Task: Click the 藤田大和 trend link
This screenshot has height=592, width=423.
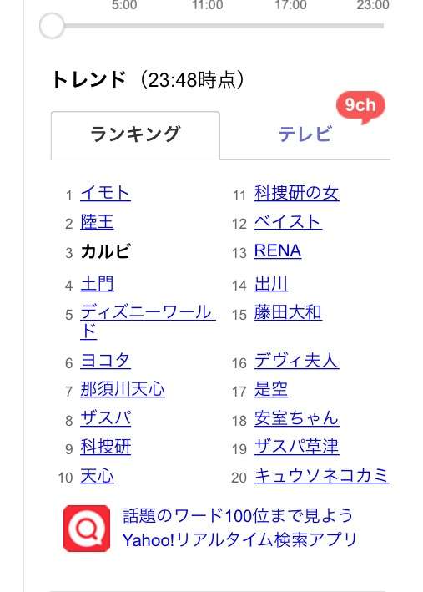Action: pyautogui.click(x=288, y=312)
